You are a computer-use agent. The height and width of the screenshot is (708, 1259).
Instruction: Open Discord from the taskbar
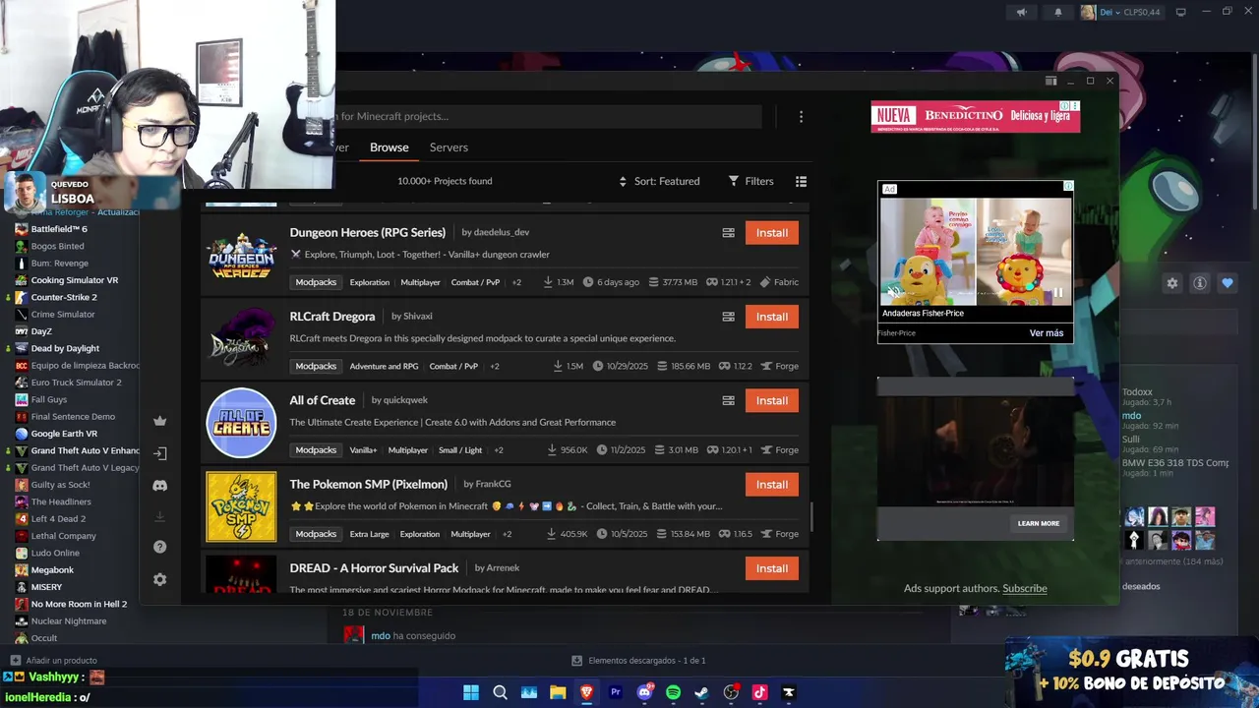(644, 692)
